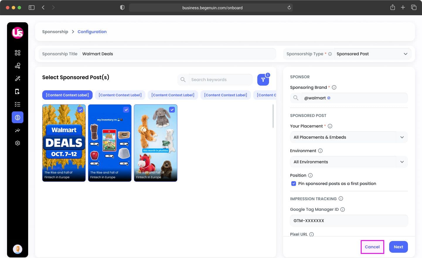Click the search icon in Sponsoring Brand field
The width and height of the screenshot is (422, 258).
click(296, 98)
